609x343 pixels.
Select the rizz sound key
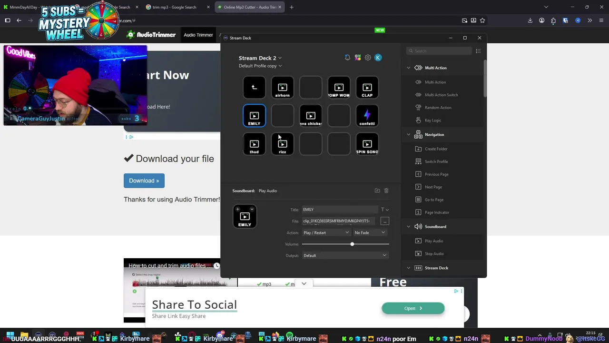[282, 144]
